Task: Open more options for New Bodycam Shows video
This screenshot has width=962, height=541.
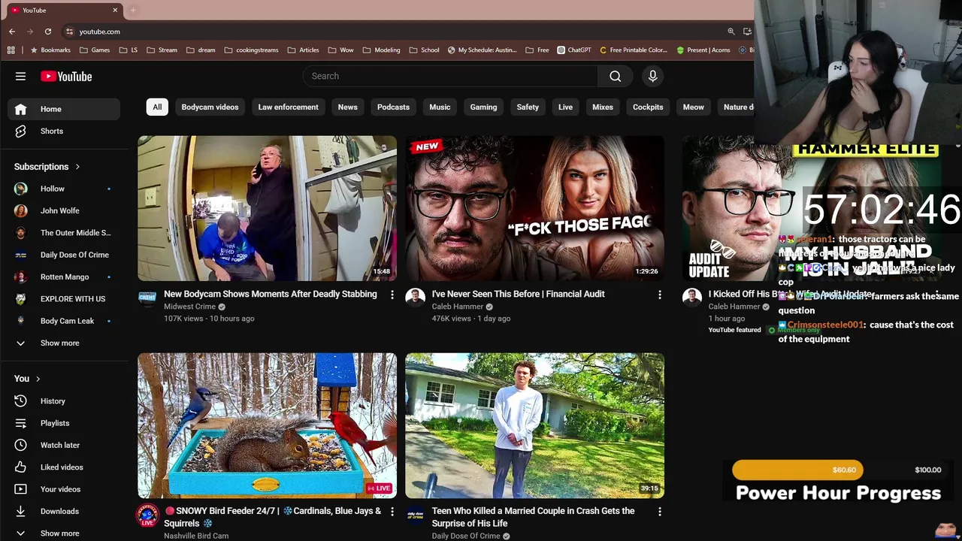Action: point(392,295)
